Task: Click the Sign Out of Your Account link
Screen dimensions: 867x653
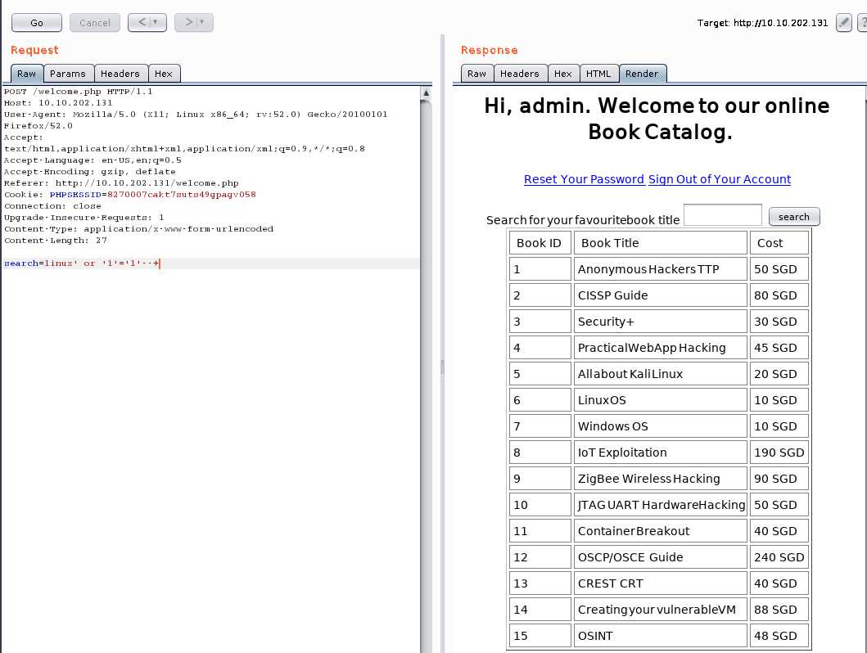Action: [720, 179]
